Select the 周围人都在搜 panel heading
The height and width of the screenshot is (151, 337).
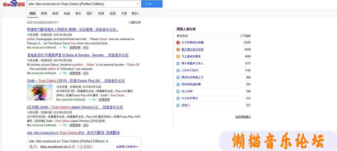click(x=186, y=29)
